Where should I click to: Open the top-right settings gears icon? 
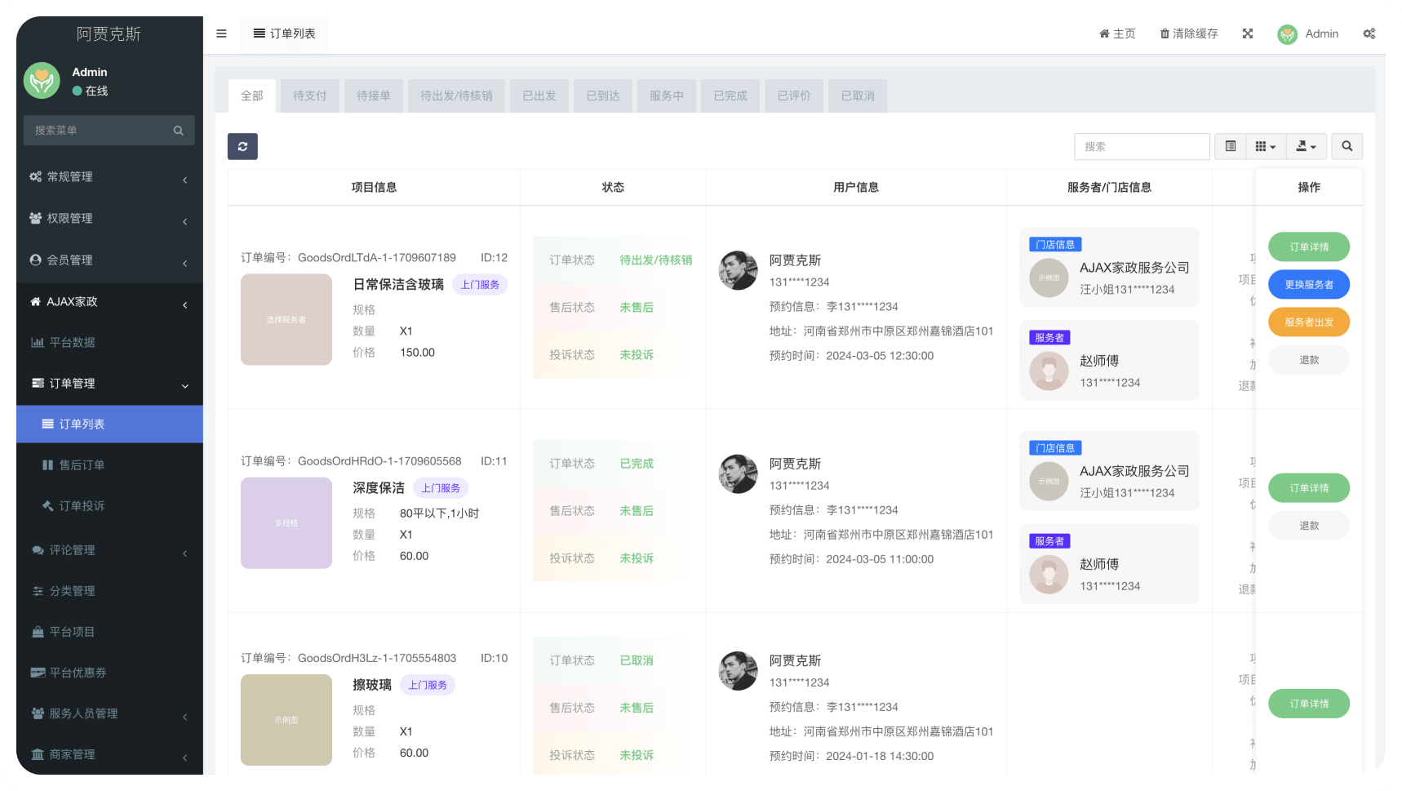click(1369, 33)
